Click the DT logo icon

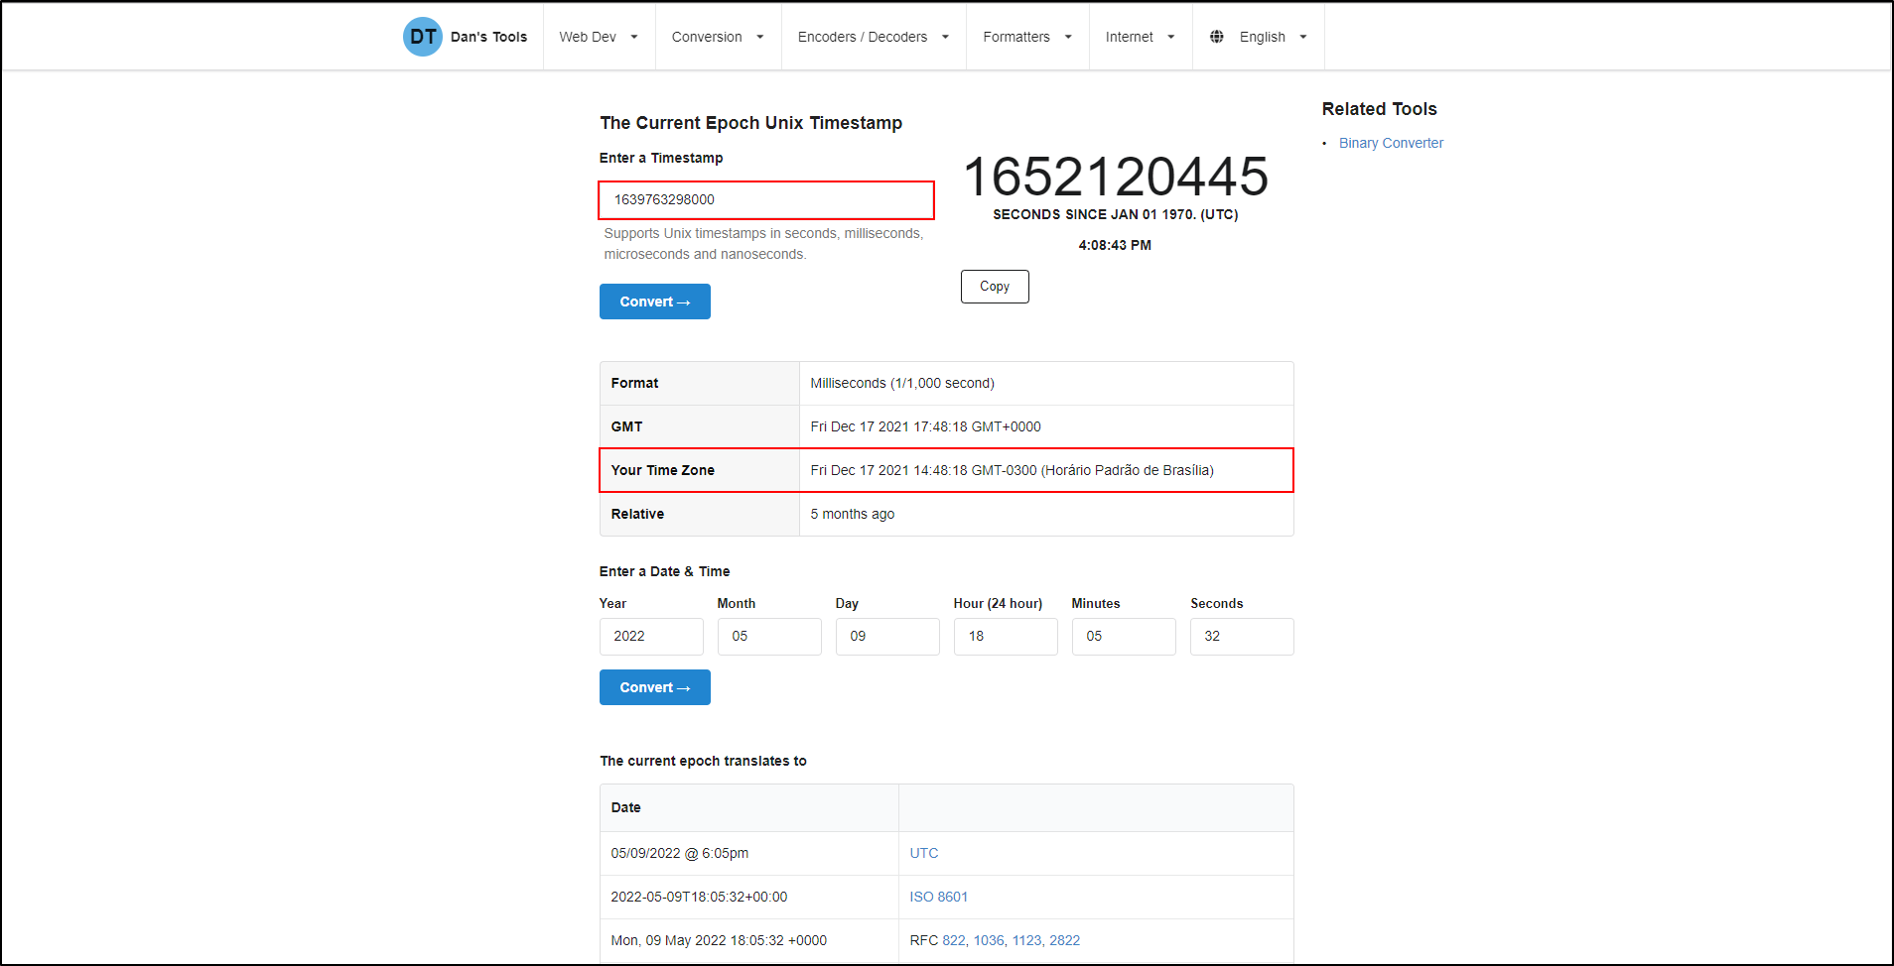(x=422, y=37)
